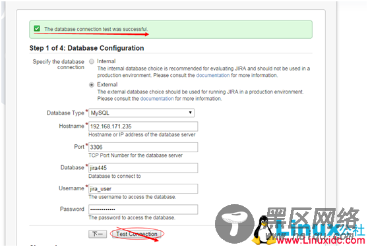Click the Hostname field with 192.168.171.235
Screen dimensions: 368x247
pos(143,126)
